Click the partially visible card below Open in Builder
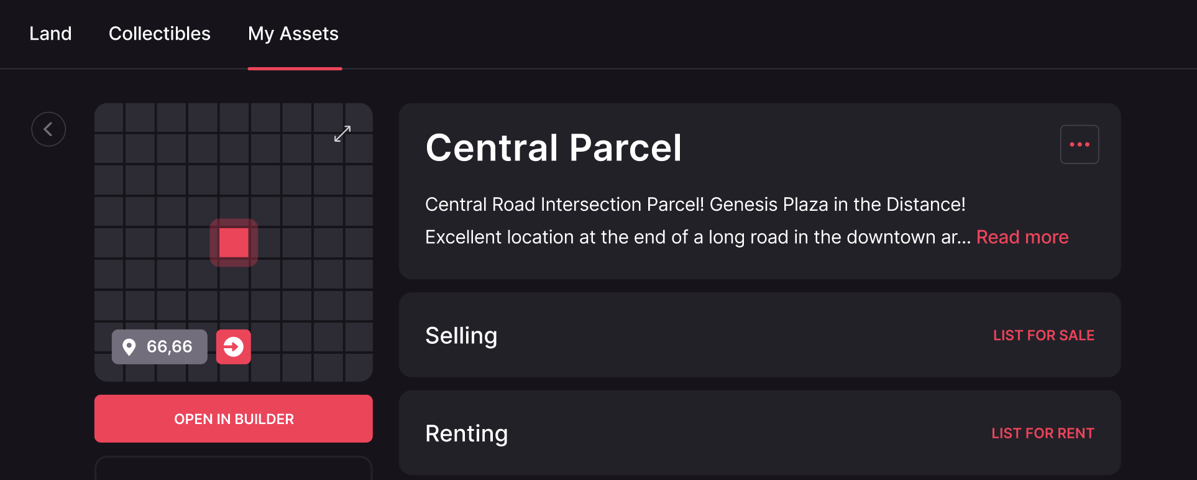 pyautogui.click(x=234, y=469)
